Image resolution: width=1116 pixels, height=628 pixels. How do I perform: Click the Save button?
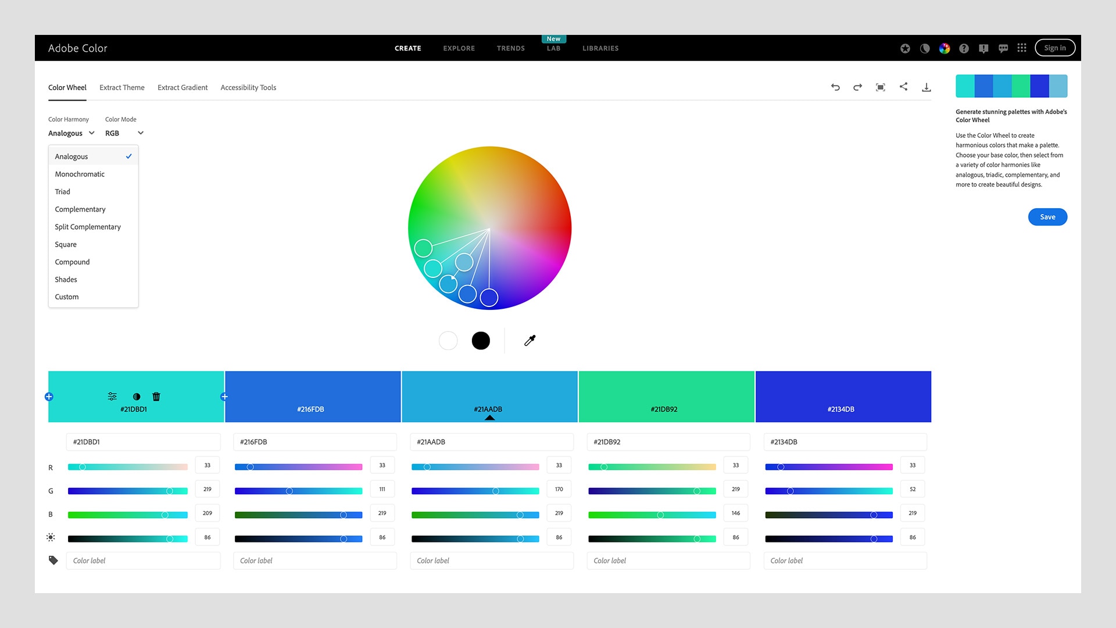1047,216
